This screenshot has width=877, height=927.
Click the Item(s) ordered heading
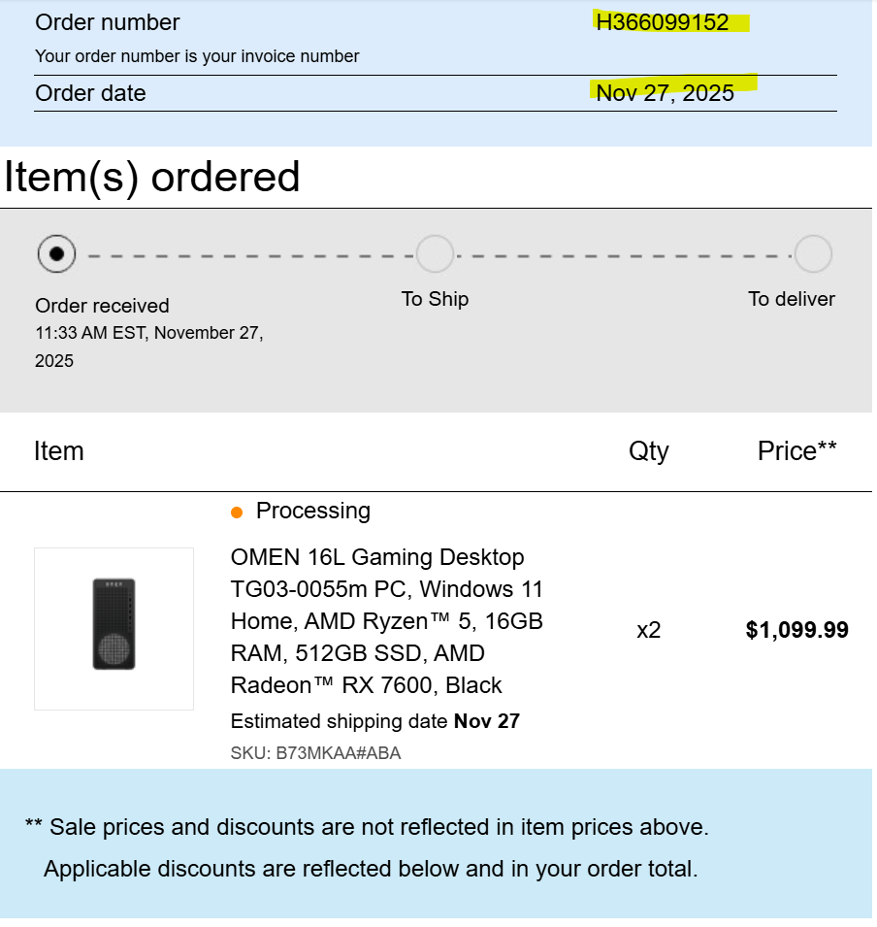[x=152, y=177]
